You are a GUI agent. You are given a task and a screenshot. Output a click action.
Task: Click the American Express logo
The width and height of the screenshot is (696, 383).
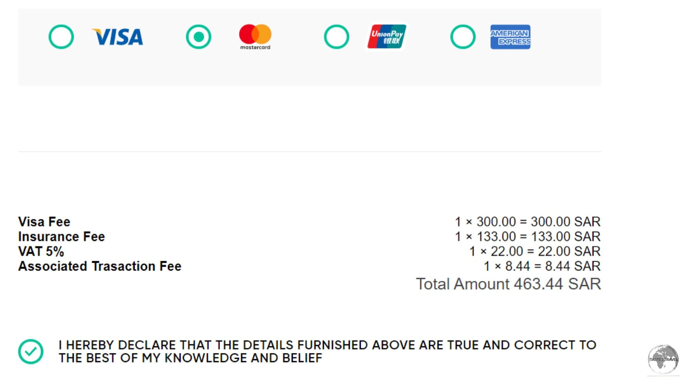(510, 37)
